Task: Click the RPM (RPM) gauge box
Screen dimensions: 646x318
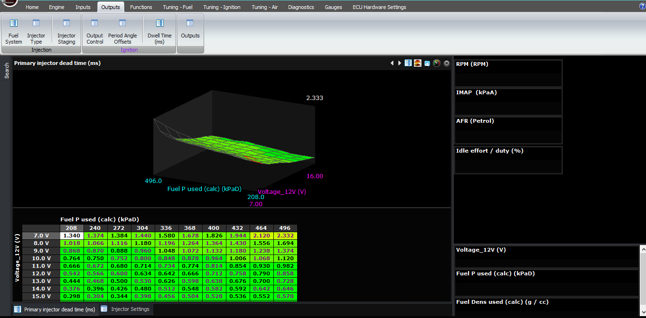Action: coord(508,73)
